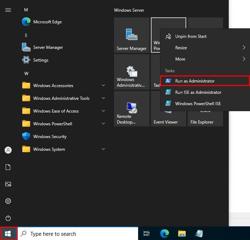Viewport: 250px width, 240px height.
Task: Open the Event Viewer tile
Action: 168,109
